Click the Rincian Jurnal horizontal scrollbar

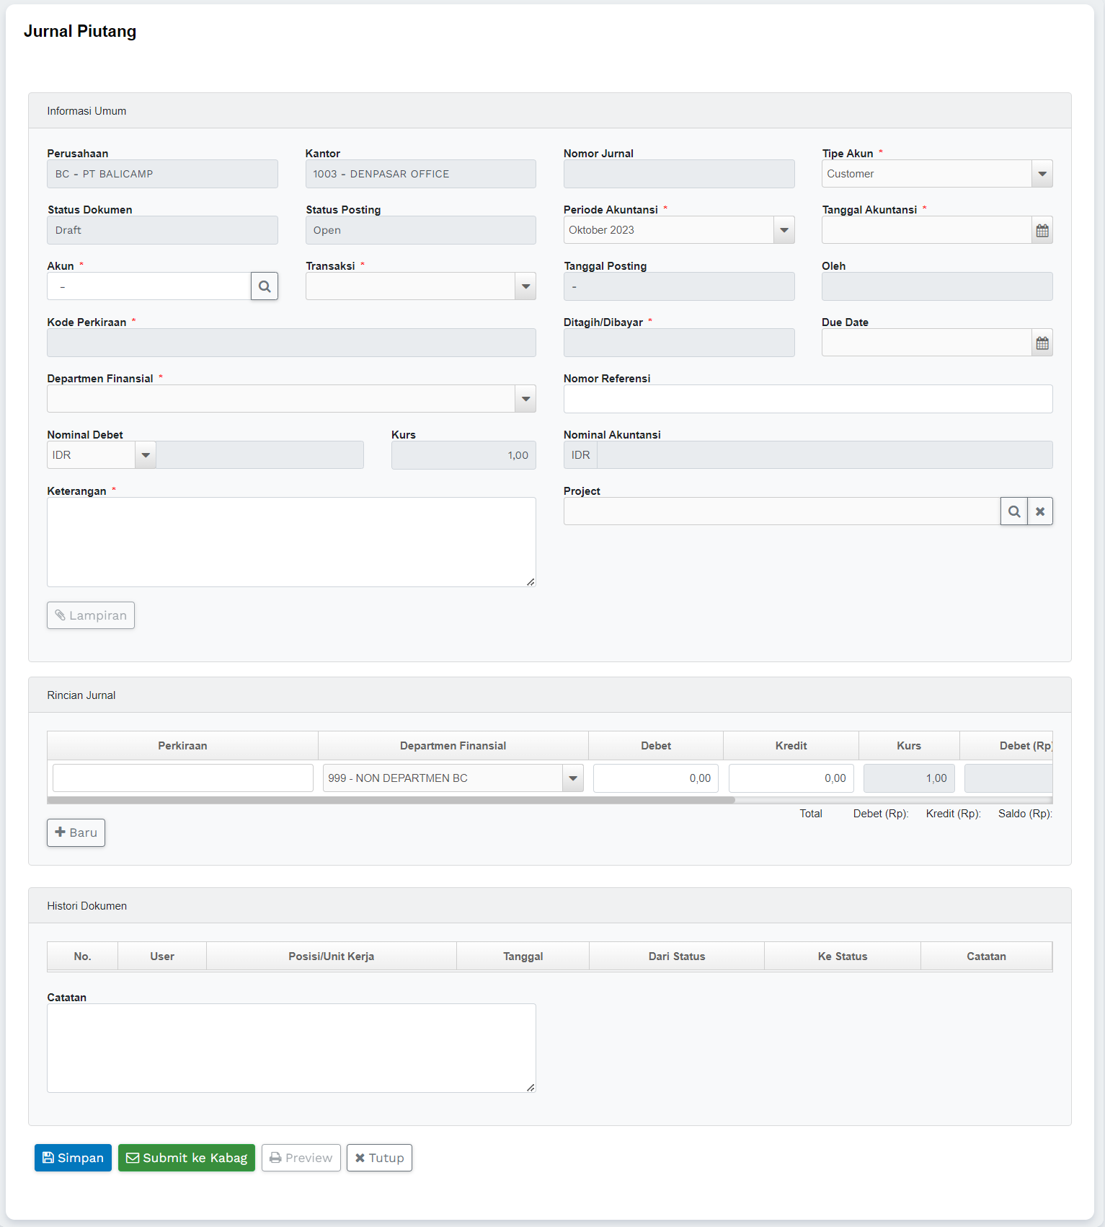391,800
